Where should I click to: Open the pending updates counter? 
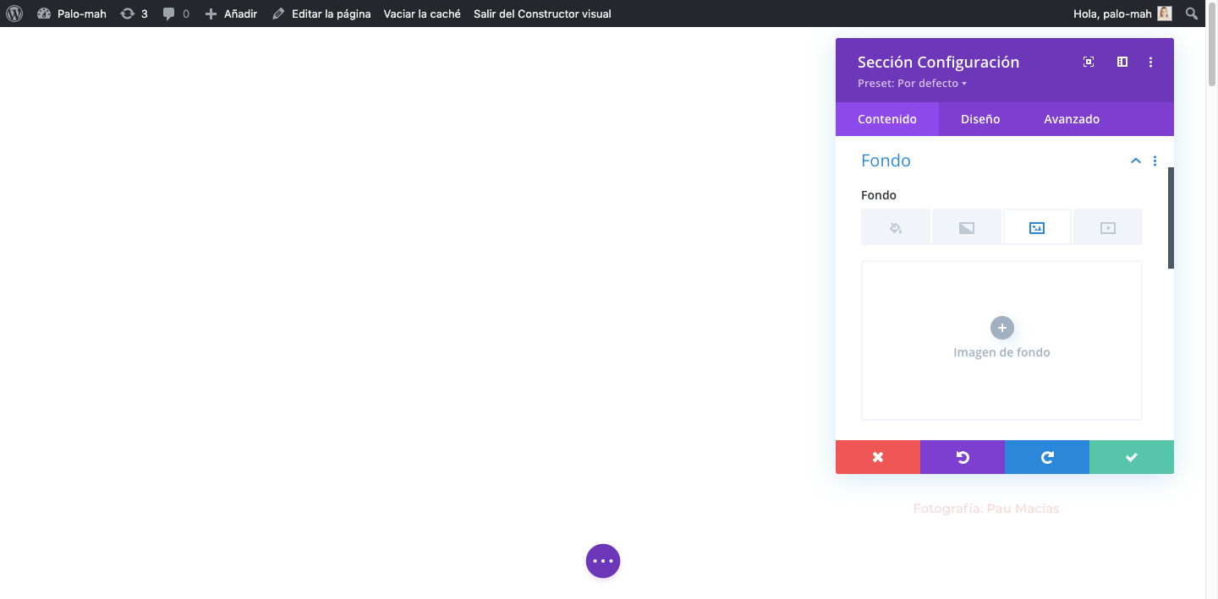134,14
